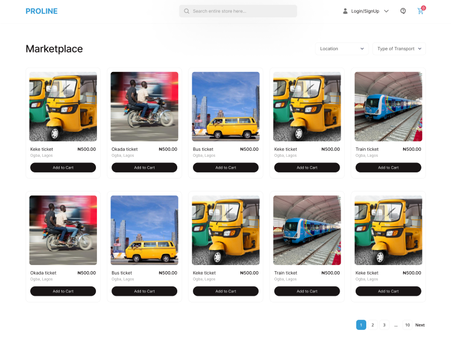Click the help question mark icon
Screen dimensions: 451x346
coord(403,11)
